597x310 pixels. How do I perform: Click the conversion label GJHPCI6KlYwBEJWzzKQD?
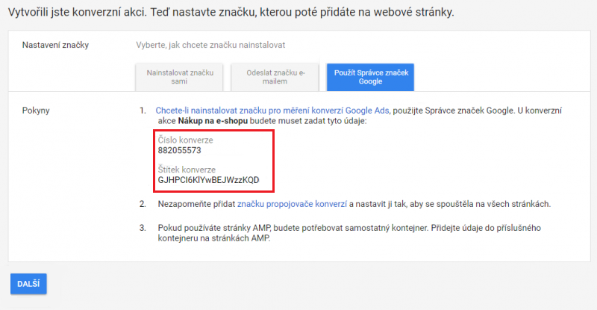coord(209,179)
